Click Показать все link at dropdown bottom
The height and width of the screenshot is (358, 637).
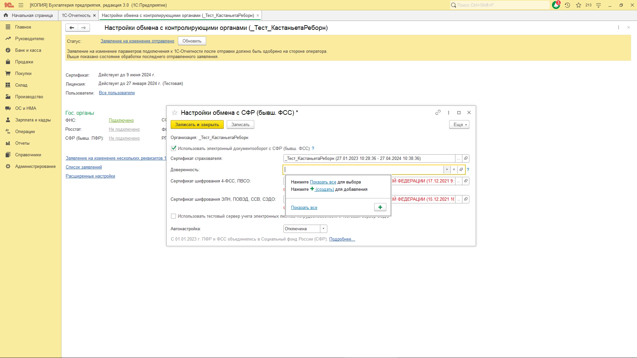(x=304, y=208)
